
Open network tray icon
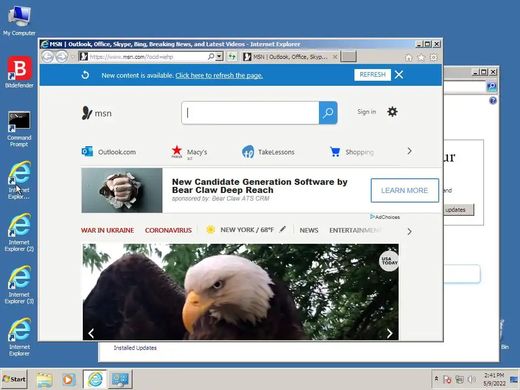point(459,379)
